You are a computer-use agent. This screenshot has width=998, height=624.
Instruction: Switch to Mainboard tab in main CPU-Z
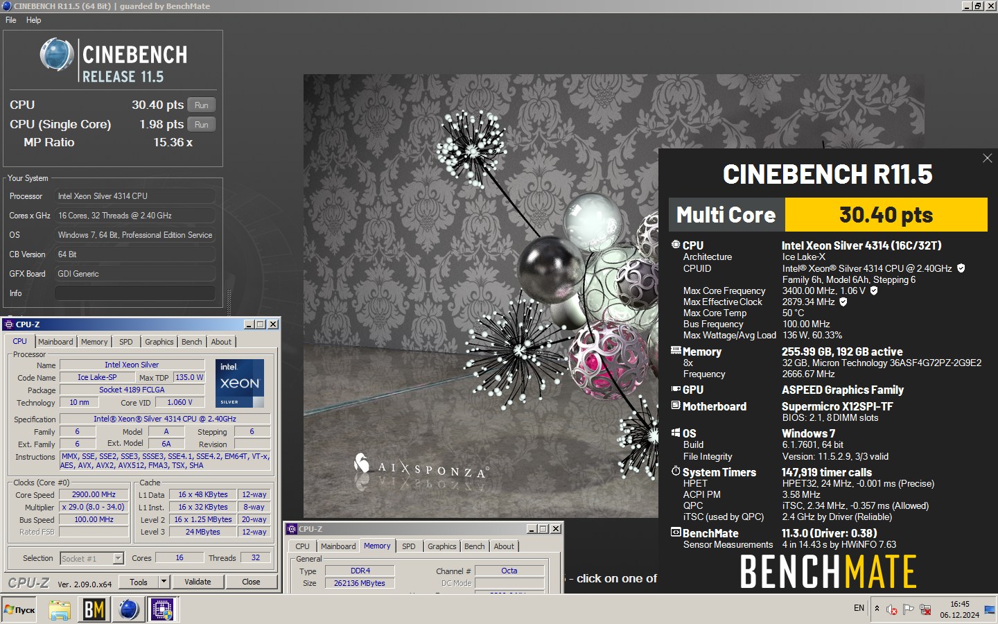tap(55, 342)
